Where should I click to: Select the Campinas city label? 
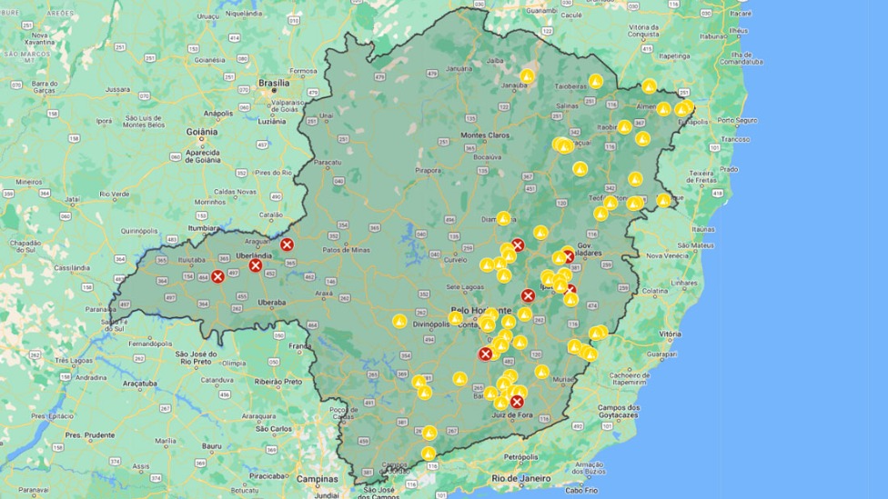317,478
